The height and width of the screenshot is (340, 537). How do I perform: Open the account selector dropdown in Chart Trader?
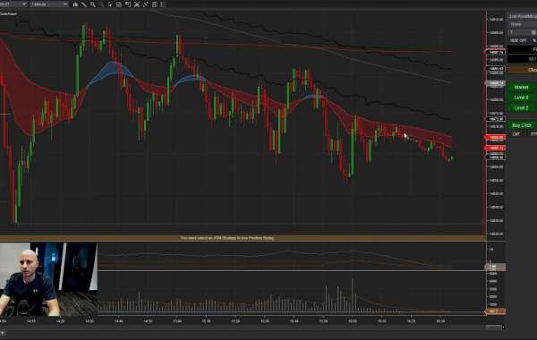click(523, 16)
